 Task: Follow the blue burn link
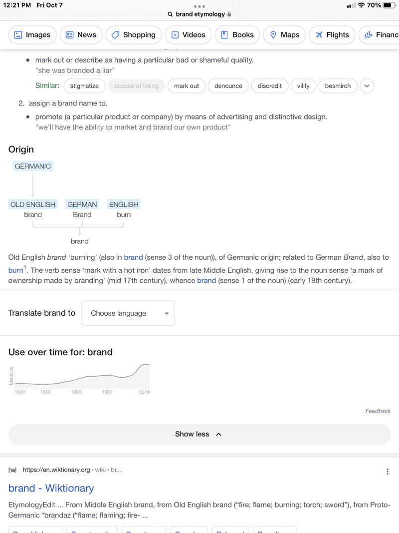click(x=15, y=271)
